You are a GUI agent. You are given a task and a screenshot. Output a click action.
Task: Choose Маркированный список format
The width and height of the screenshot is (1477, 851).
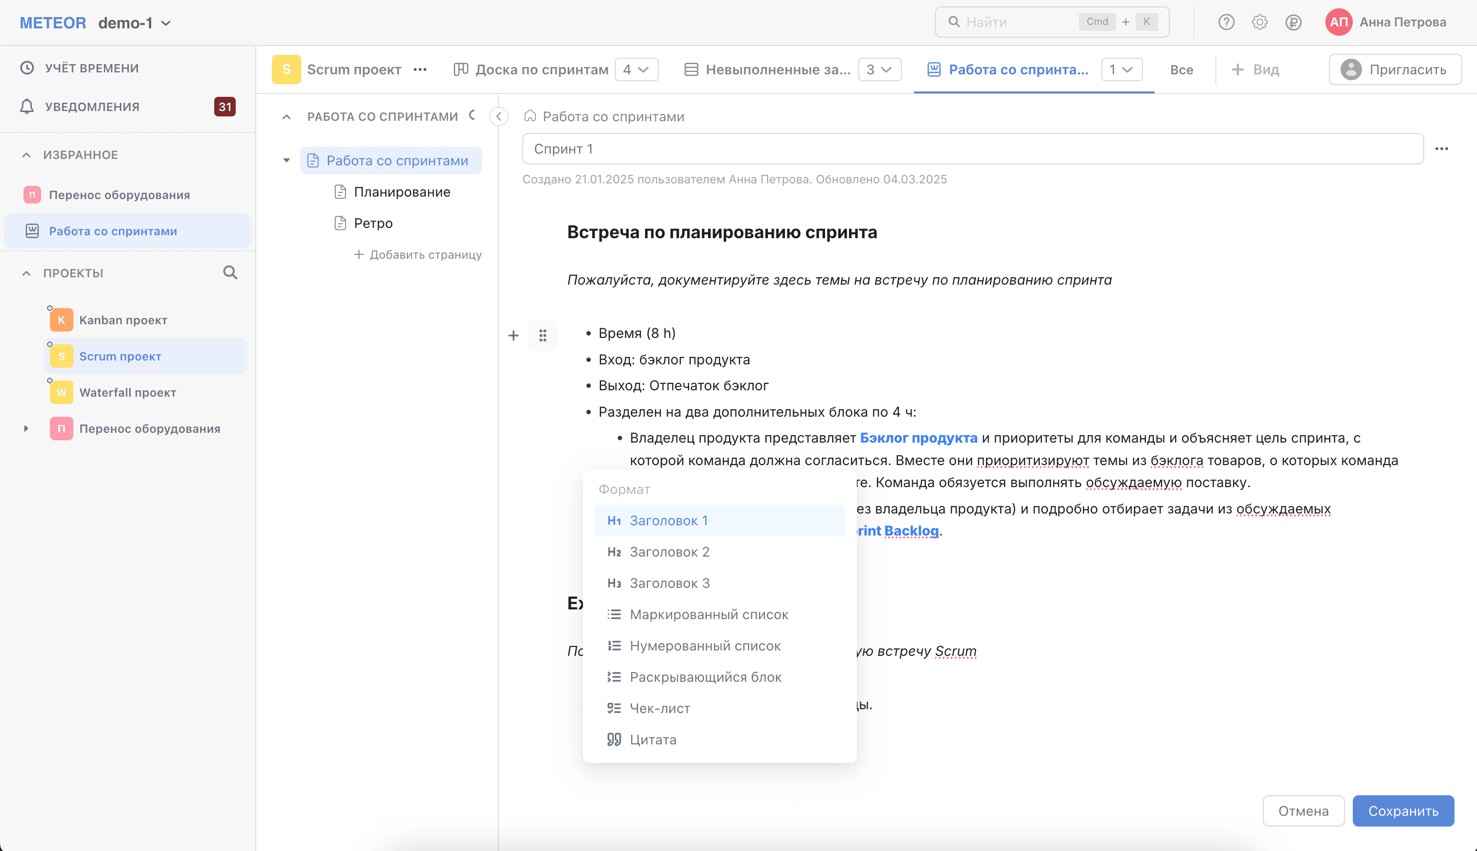(719, 614)
